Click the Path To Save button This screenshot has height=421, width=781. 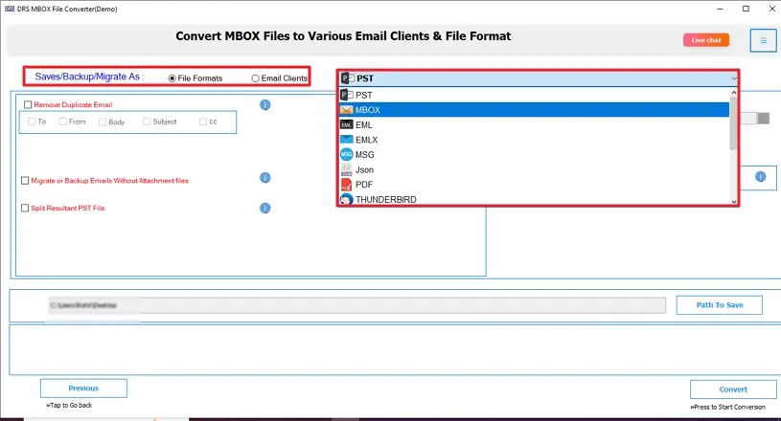pyautogui.click(x=720, y=305)
